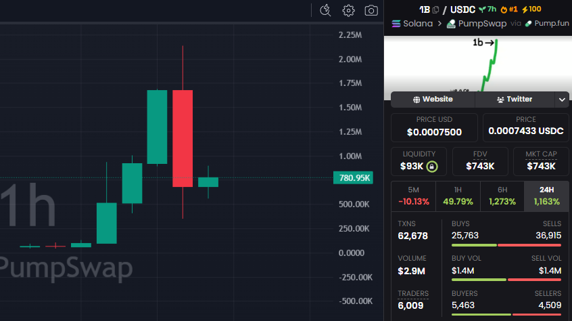572x321 pixels.
Task: Click the 0.0000 price axis label
Action: pos(352,253)
